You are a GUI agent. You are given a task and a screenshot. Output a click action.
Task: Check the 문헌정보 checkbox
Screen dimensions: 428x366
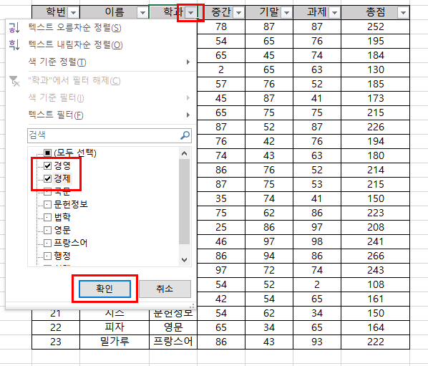[x=47, y=204]
